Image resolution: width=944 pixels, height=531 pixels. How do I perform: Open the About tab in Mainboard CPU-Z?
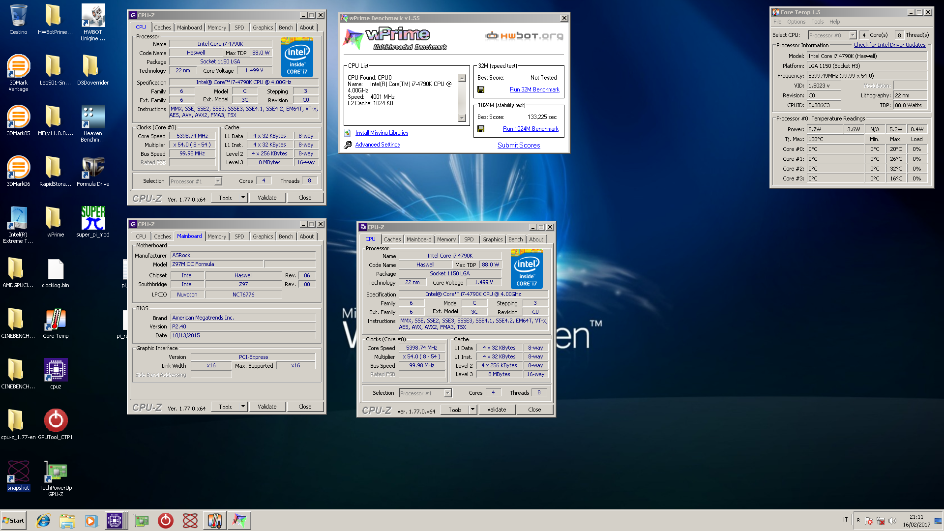(306, 236)
